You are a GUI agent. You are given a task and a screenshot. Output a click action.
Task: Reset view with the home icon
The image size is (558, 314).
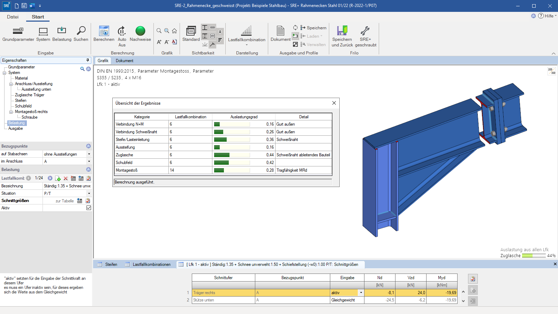pyautogui.click(x=174, y=31)
